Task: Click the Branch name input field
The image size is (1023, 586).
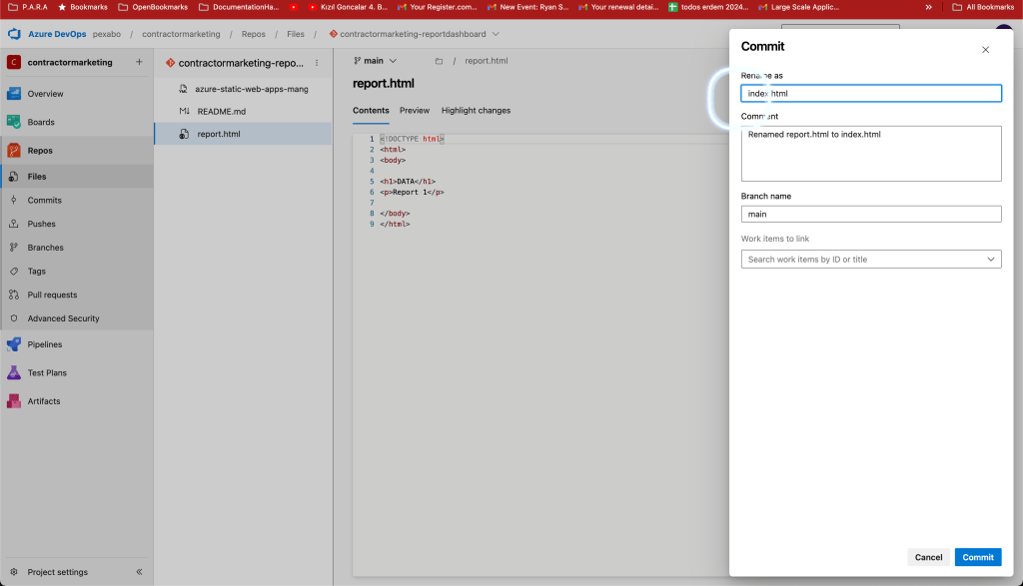Action: click(871, 214)
